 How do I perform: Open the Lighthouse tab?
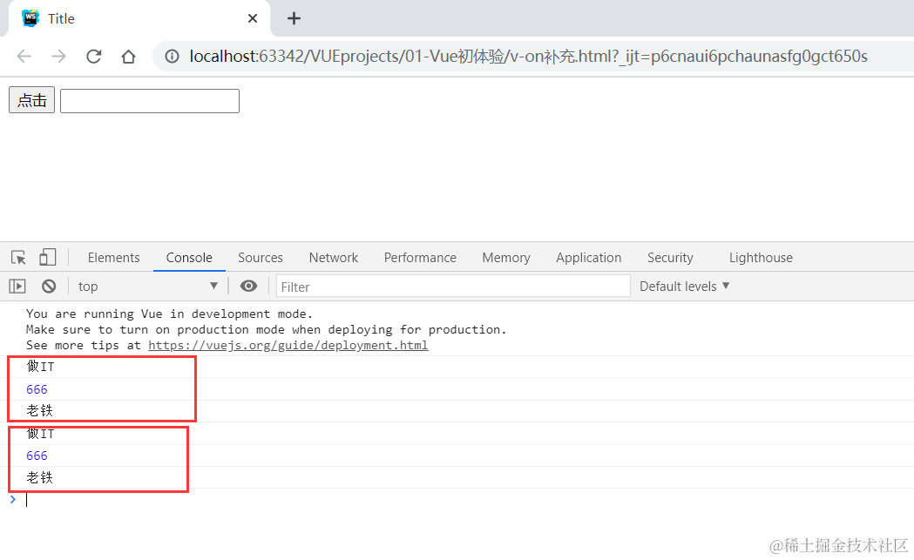click(761, 258)
